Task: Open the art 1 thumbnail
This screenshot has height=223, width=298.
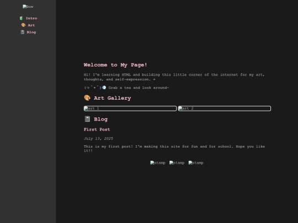Action: coord(130,108)
